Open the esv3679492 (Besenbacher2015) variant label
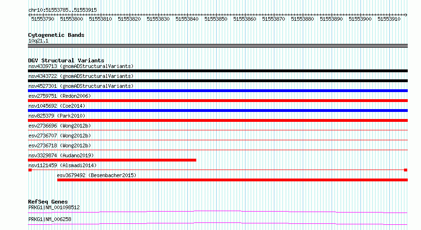The height and width of the screenshot is (230, 421). click(x=96, y=175)
